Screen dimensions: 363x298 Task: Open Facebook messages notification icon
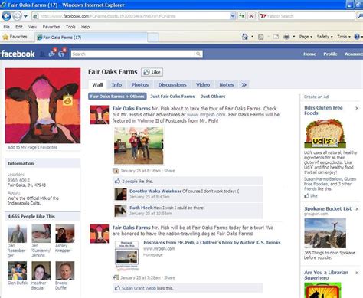tap(53, 53)
